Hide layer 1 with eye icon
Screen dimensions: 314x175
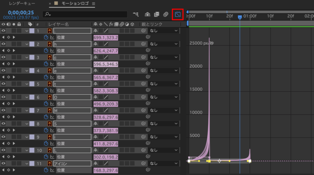coord(4,31)
